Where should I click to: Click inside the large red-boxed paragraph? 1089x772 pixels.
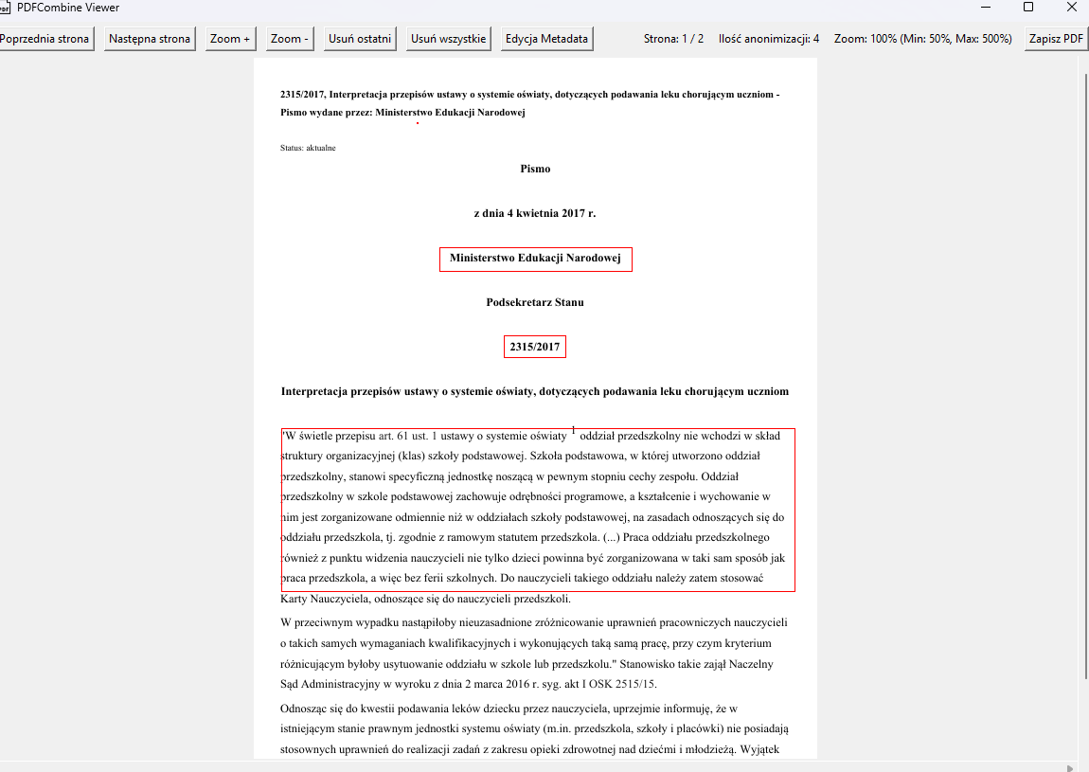click(x=537, y=510)
